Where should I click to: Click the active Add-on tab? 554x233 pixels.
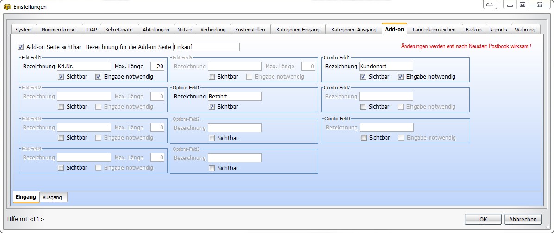[x=394, y=29]
